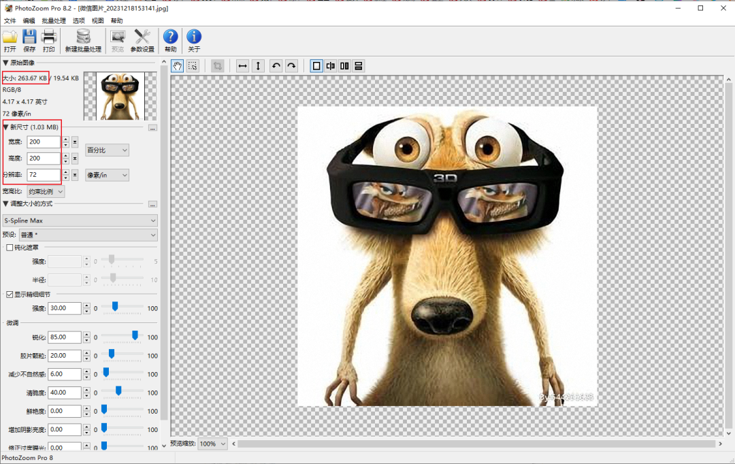Screen dimensions: 735x464
Task: Open the 高度 field preset menu button
Action: coord(75,159)
